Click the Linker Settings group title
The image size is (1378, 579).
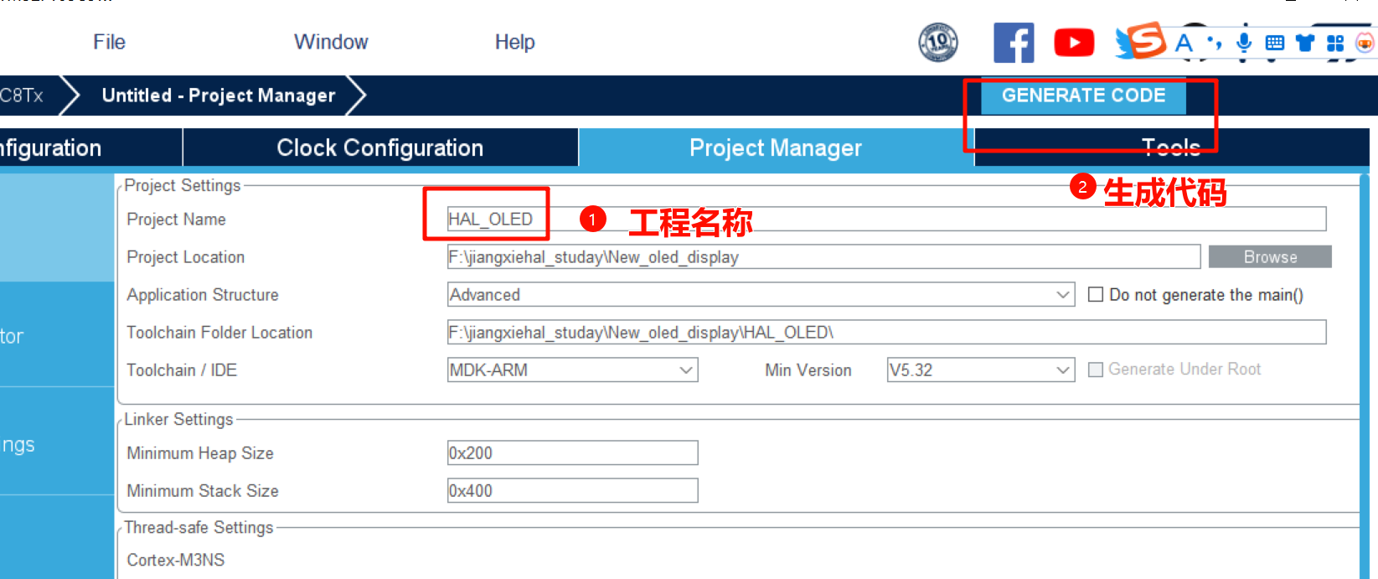(x=178, y=419)
